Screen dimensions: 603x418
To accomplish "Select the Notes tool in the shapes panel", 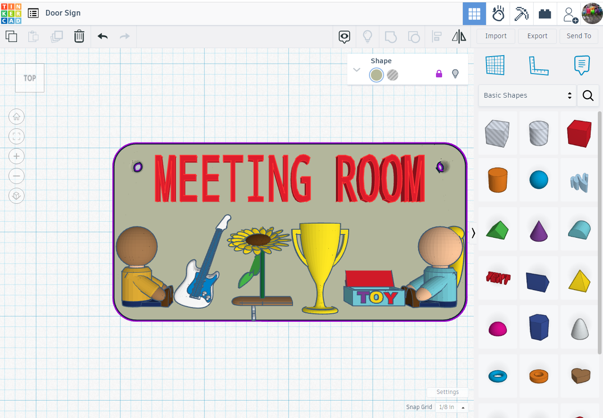I will click(x=582, y=65).
